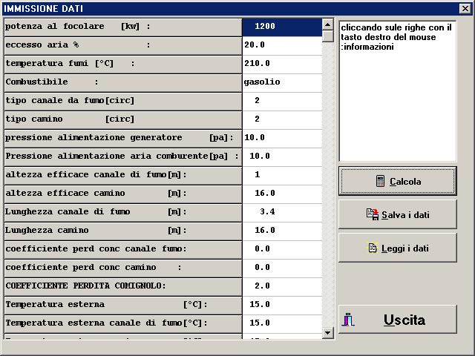This screenshot has height=356, width=475.
Task: Click the 'Combustibile' row label
Action: click(123, 83)
